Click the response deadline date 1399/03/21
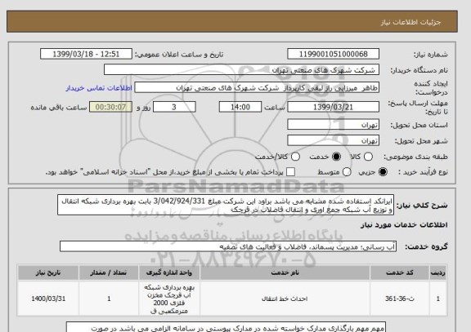Screen dimensions: 471x332 [x=333, y=107]
